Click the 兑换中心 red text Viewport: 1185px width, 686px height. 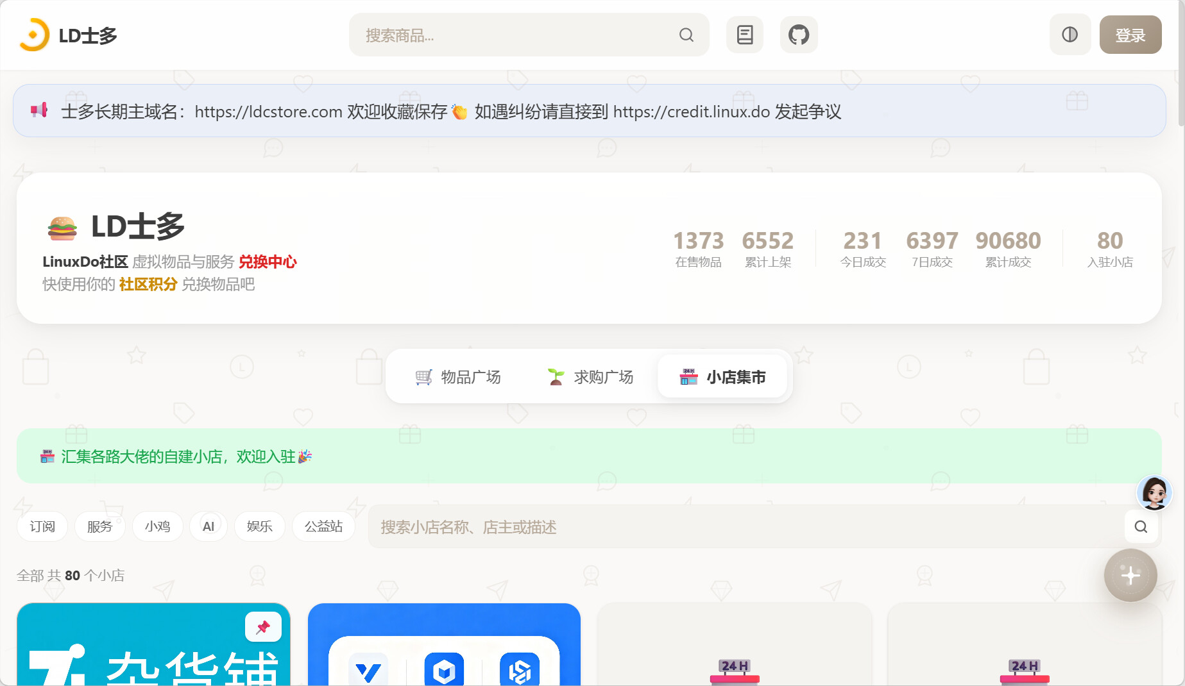pyautogui.click(x=268, y=262)
